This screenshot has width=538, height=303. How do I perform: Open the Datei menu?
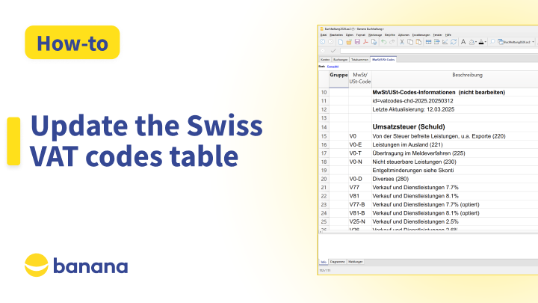pos(324,35)
